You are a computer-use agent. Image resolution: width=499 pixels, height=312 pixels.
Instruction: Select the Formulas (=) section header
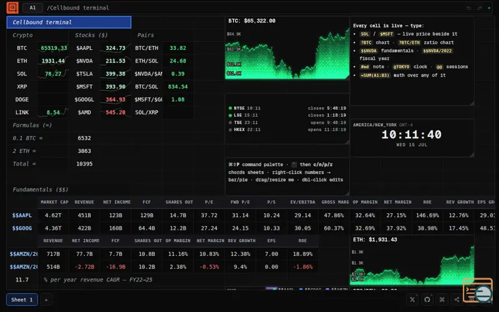[32, 125]
